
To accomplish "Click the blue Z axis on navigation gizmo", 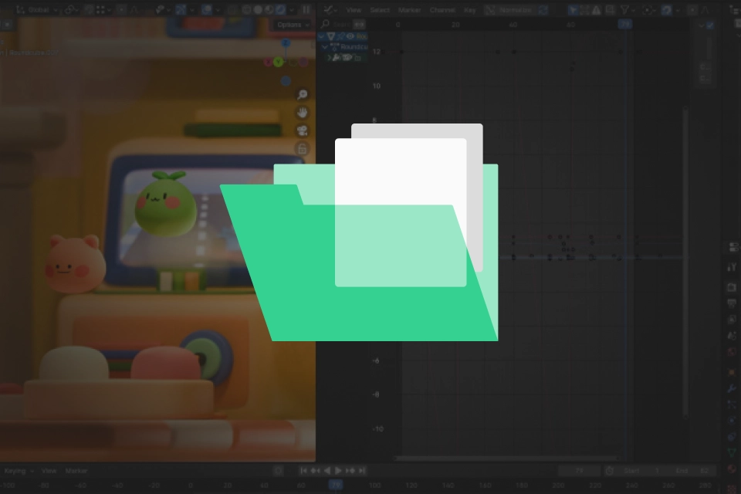I will 286,43.
